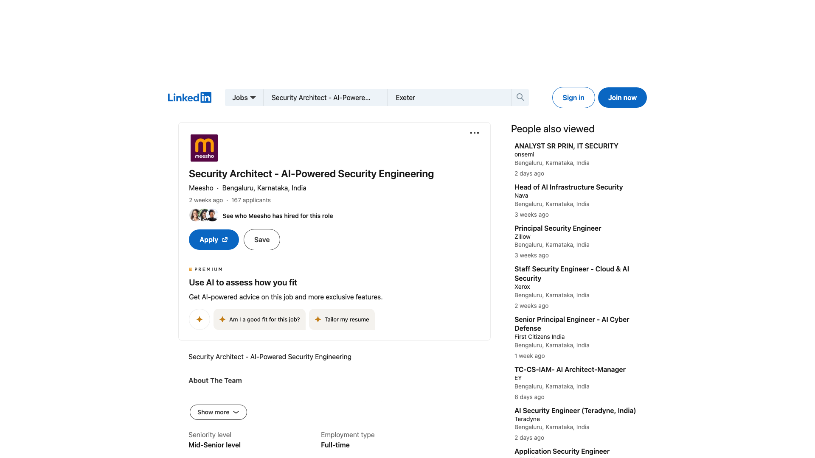Click the LinkedIn logo

[189, 98]
